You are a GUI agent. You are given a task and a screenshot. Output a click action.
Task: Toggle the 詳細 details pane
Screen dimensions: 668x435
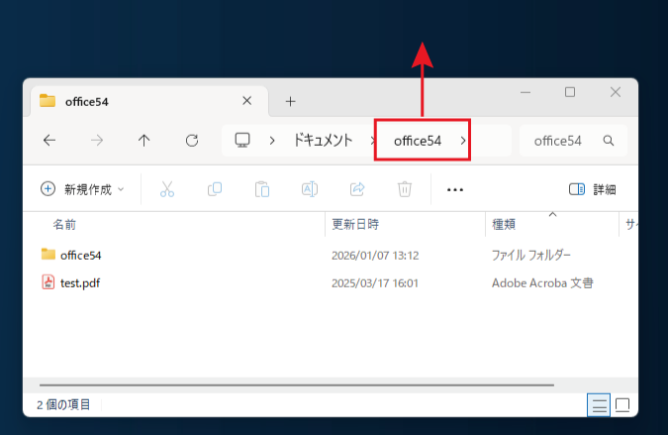(592, 189)
